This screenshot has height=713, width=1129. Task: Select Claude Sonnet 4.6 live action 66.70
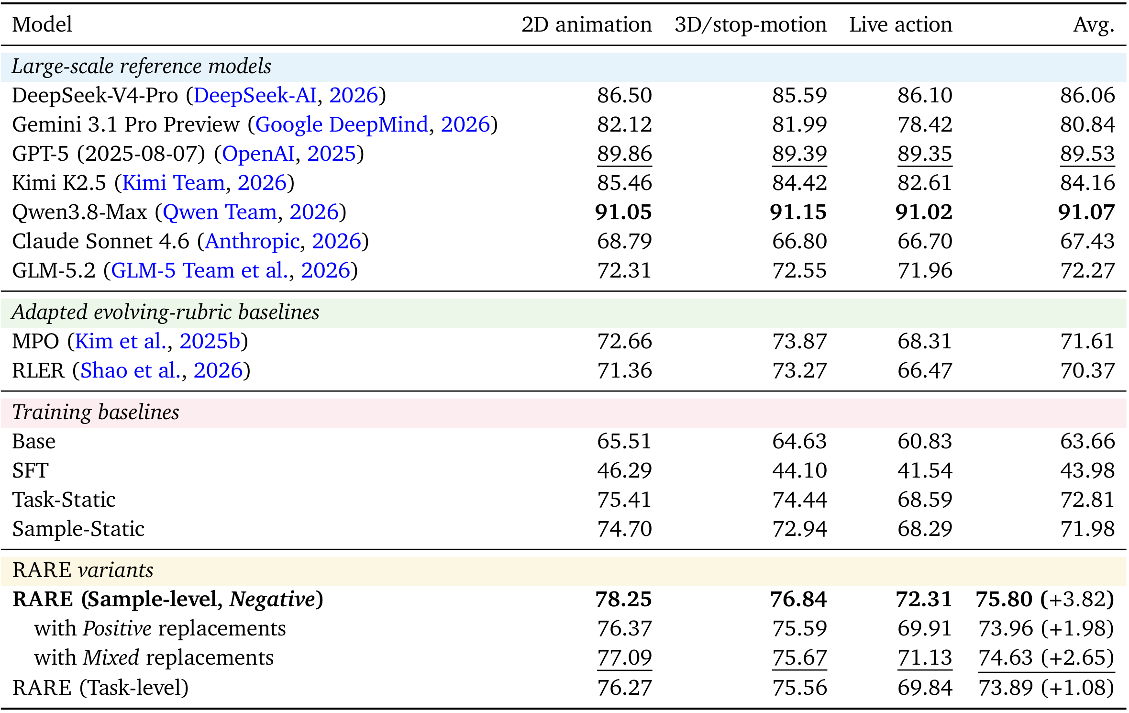(925, 242)
